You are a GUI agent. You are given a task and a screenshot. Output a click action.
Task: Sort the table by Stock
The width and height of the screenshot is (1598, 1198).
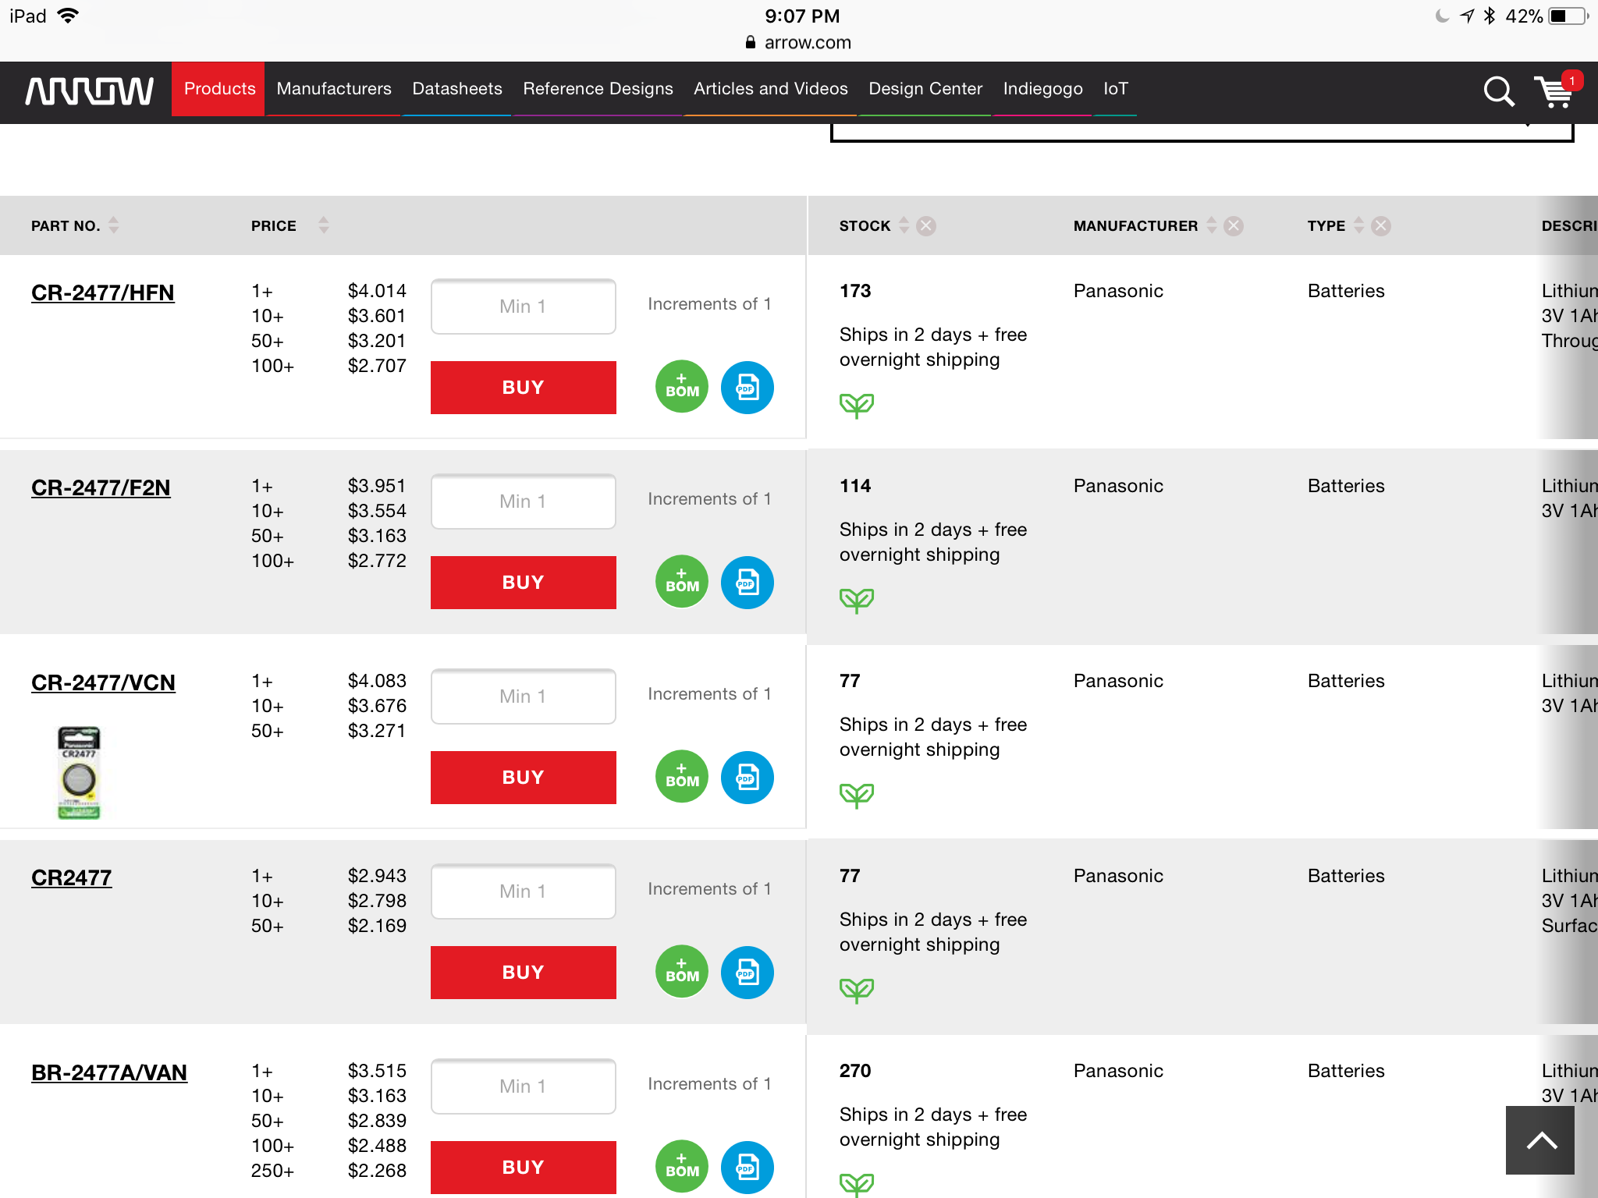coord(904,225)
